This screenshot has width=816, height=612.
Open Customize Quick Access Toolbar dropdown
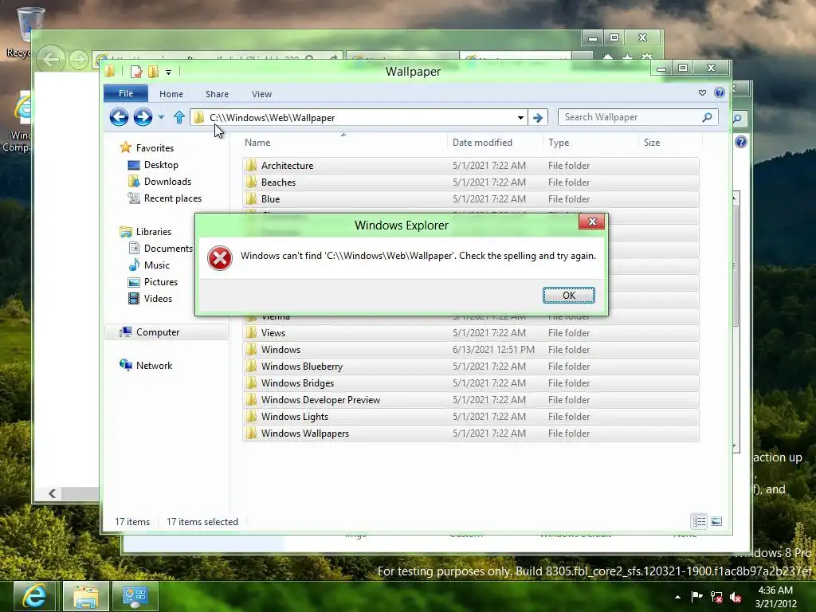coord(169,73)
